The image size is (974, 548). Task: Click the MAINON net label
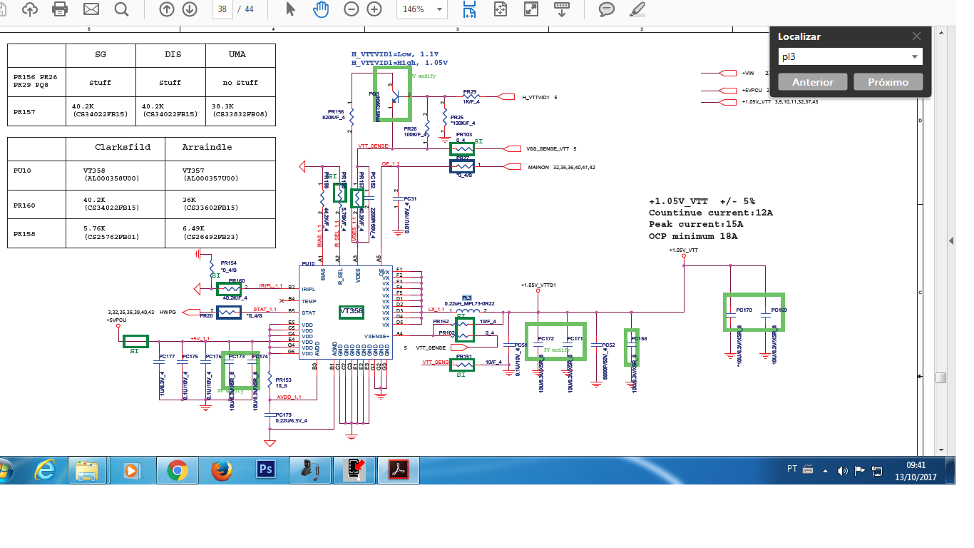(539, 167)
